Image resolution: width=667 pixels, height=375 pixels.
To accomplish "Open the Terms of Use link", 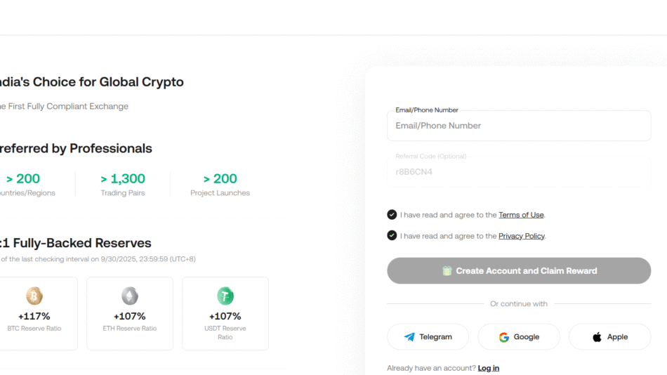I will (x=521, y=215).
